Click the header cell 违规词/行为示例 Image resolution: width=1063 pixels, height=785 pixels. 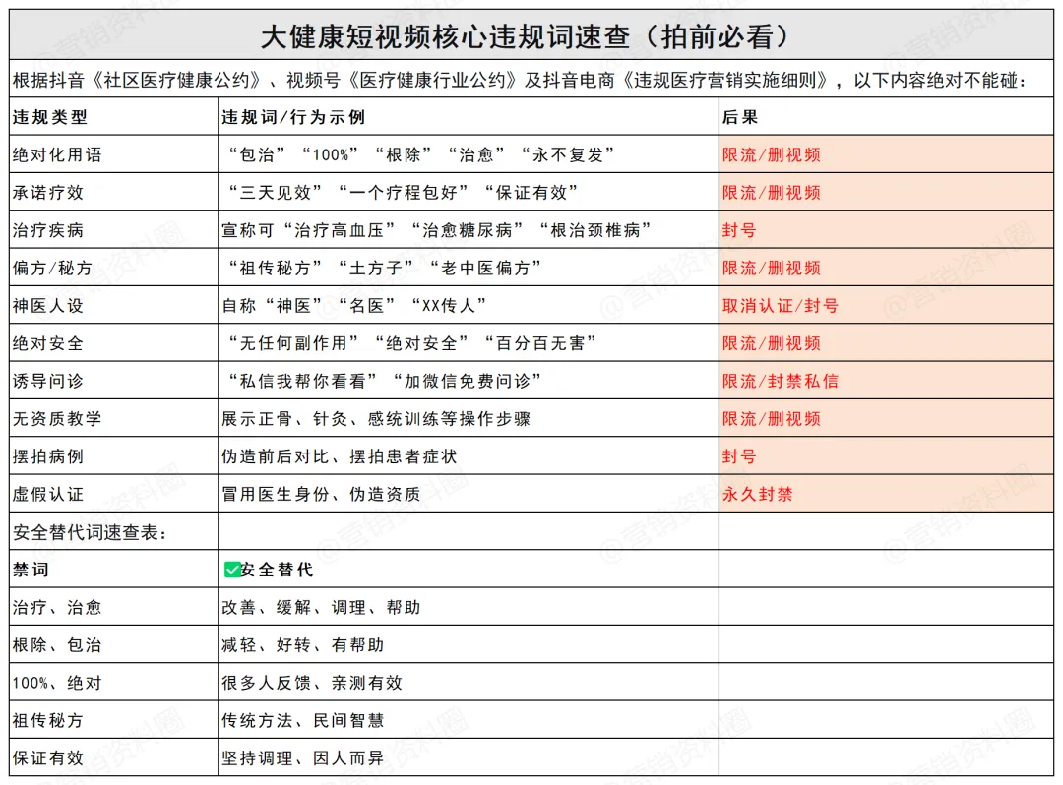pos(469,116)
